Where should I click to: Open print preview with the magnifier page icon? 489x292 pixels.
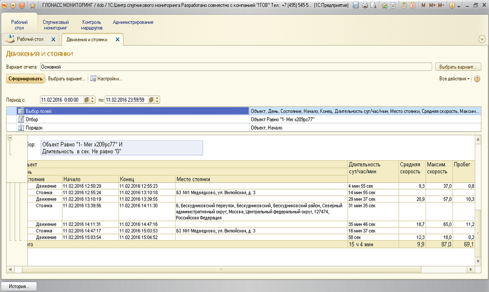coord(373,5)
